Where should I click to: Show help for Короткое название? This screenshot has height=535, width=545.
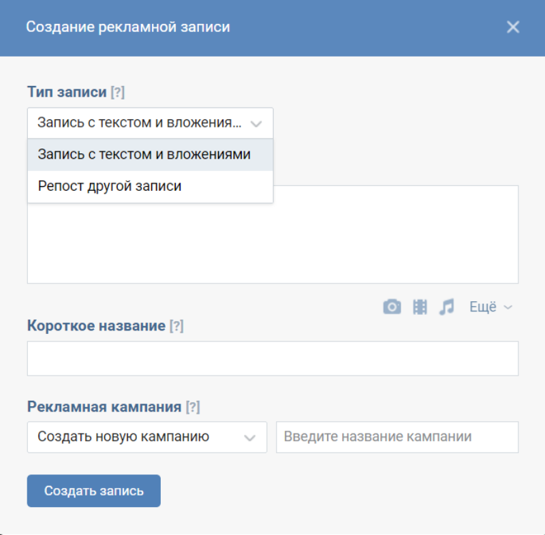tap(176, 326)
